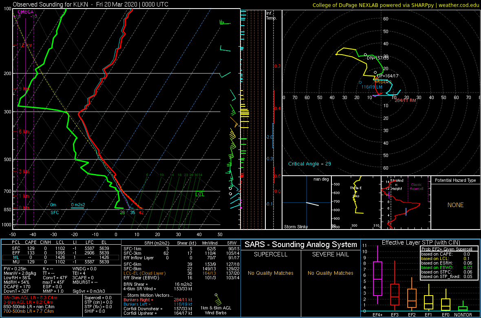The image size is (481, 318).
Task: Click the 'Eff Inflow Layer' row
Action: (181, 258)
